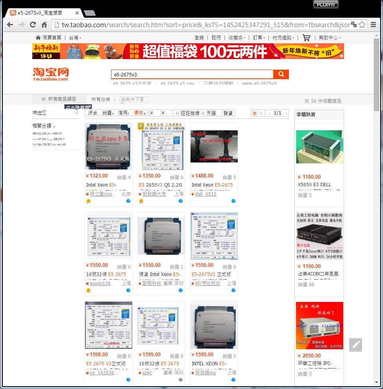Image resolution: width=383 pixels, height=389 pixels.
Task: Click Wangwang icon on kfc想吃就吃 listing
Action: click(x=233, y=290)
